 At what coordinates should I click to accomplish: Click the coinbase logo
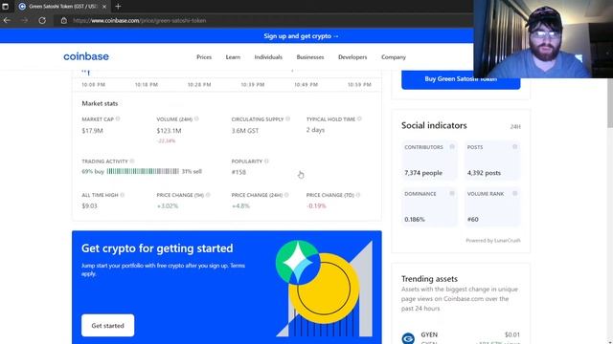[86, 56]
